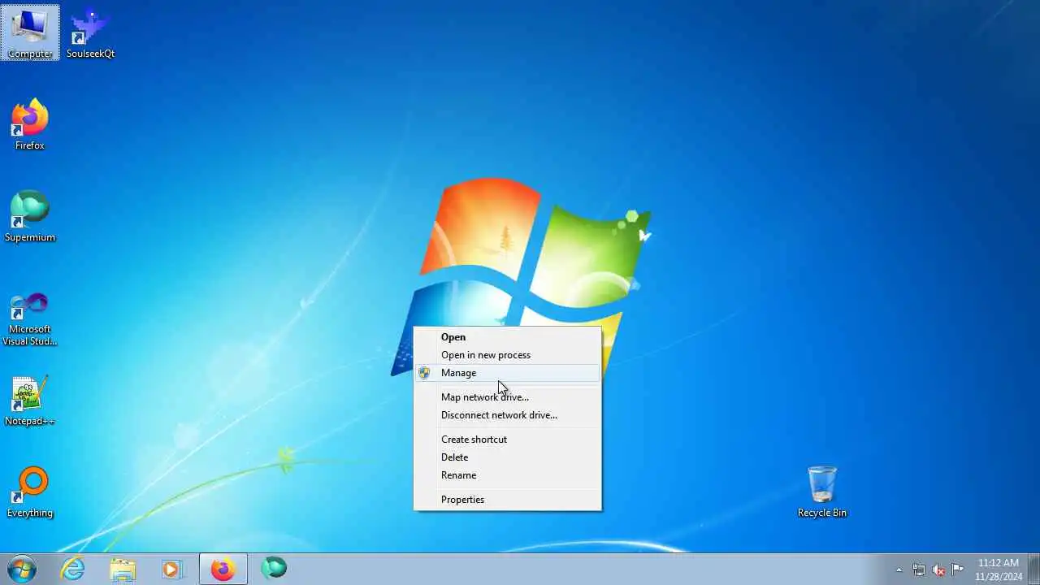Choose Open in new process
Image resolution: width=1040 pixels, height=585 pixels.
point(508,355)
